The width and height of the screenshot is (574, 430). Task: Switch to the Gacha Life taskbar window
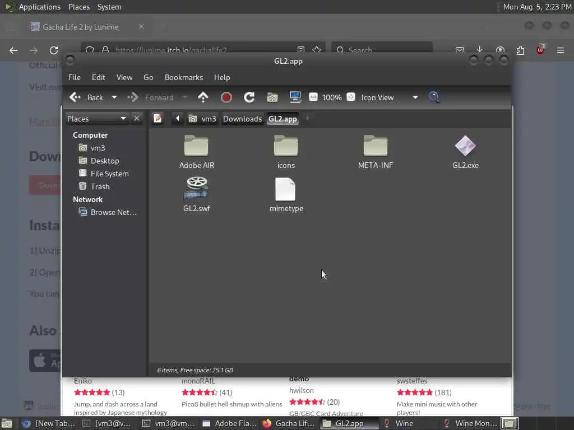[290, 423]
